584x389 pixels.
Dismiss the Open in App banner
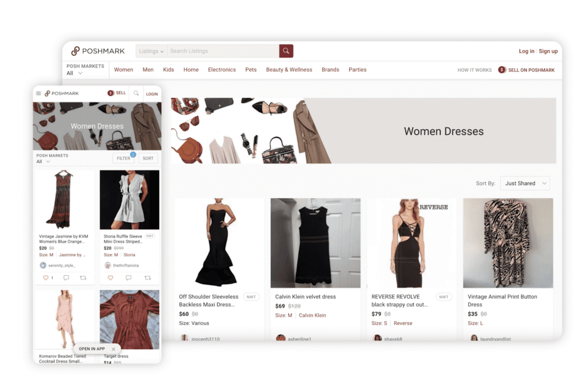click(113, 349)
